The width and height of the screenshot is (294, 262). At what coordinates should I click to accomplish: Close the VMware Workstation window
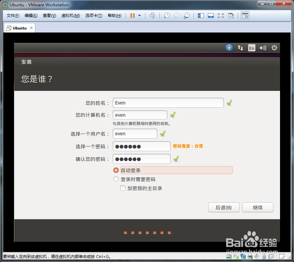pos(284,4)
